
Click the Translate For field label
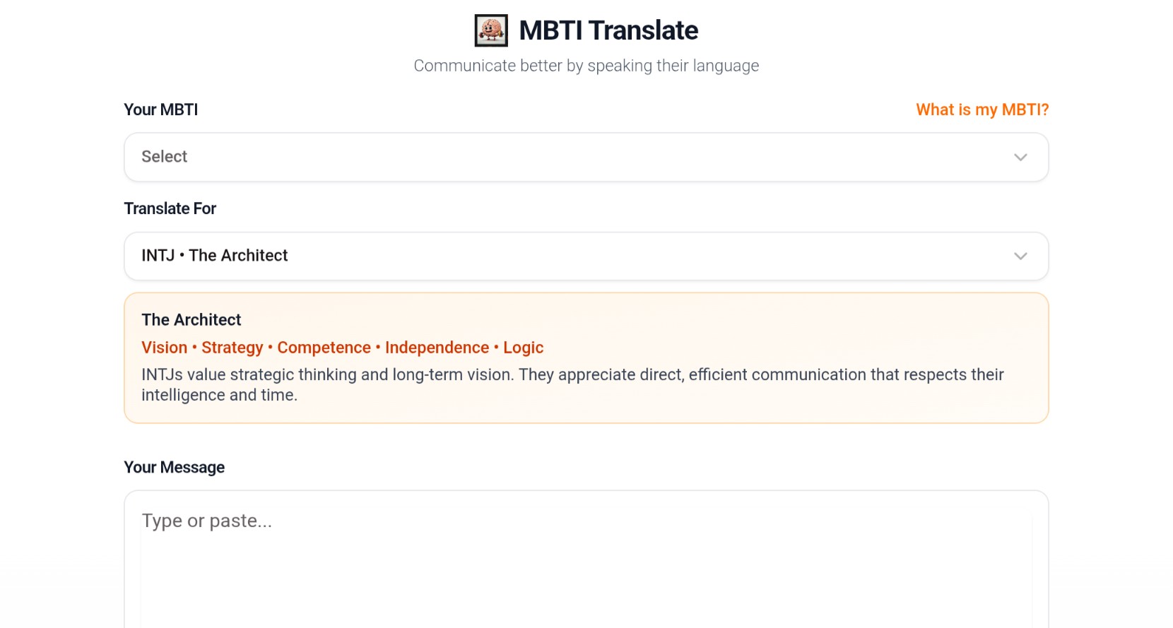click(170, 208)
